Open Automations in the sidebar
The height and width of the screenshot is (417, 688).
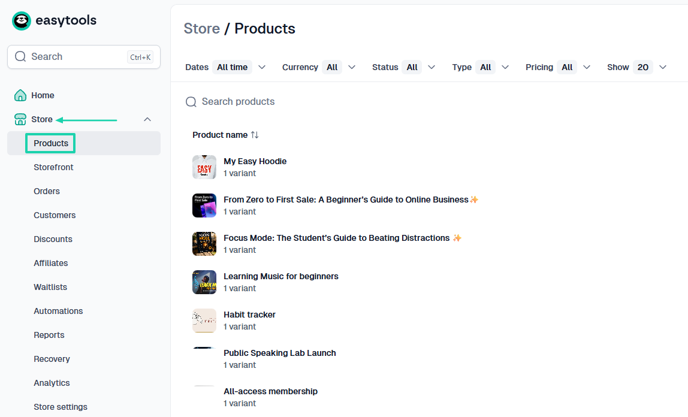click(x=58, y=311)
